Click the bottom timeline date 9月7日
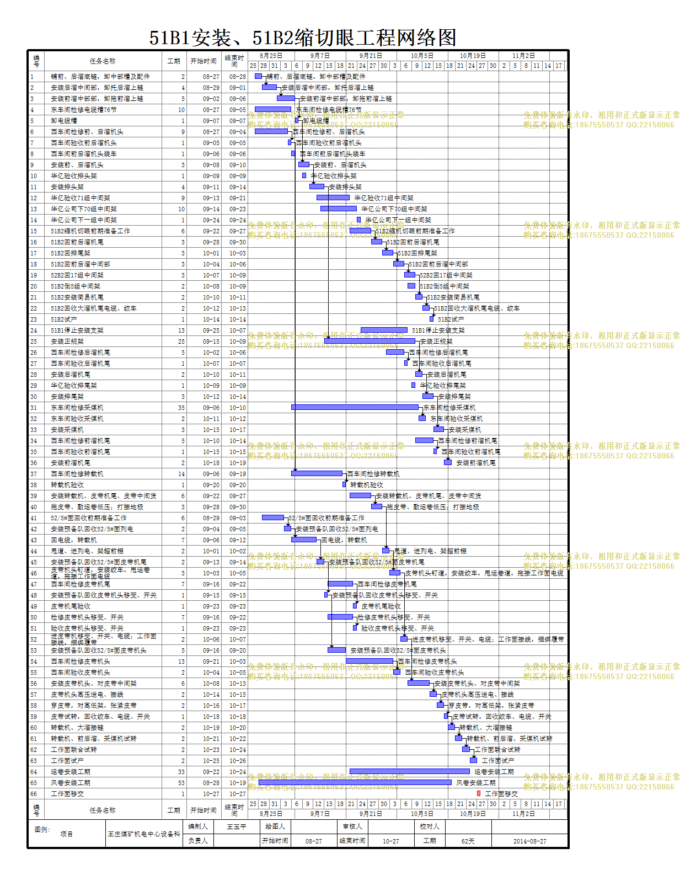 coord(320,813)
